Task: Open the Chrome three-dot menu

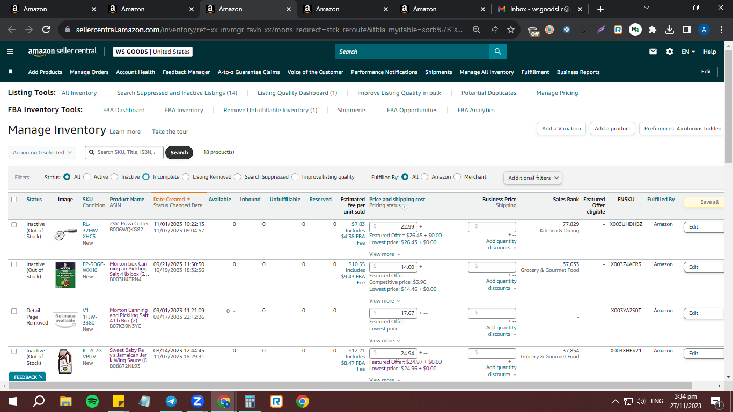Action: coord(722,30)
